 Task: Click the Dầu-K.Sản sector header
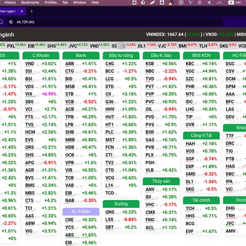point(161,55)
